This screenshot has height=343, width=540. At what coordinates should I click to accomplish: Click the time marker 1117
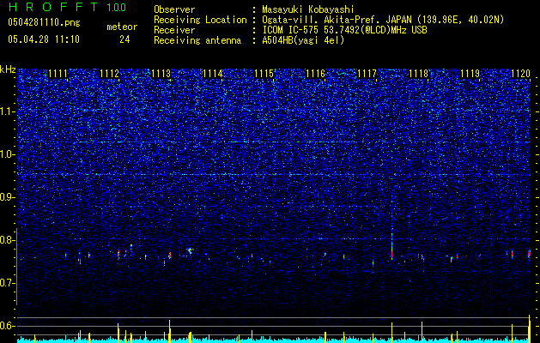point(367,74)
